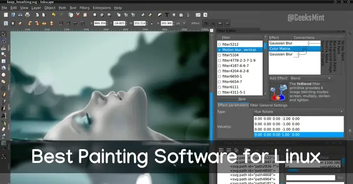The image size is (353, 184).
Task: Click the Y value field -16.825
Action: coord(119,23)
